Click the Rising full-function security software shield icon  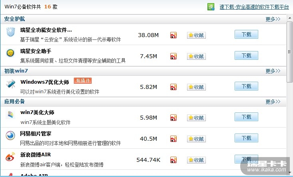pyautogui.click(x=10, y=32)
